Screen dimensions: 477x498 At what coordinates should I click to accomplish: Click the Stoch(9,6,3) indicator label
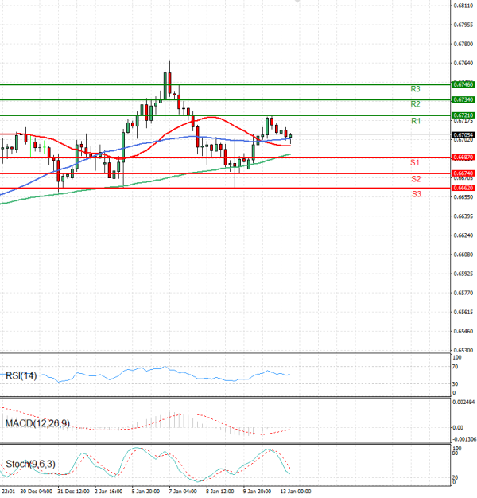pyautogui.click(x=28, y=464)
